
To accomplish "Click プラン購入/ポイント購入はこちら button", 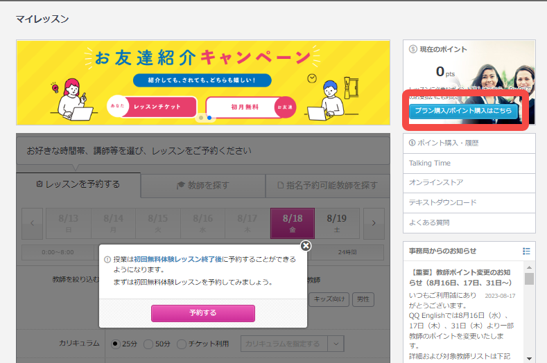I will point(463,111).
